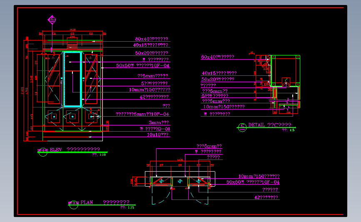Screen dimensions: 361x222
Task: Select the cyan center door panel in elevation
Action: (x=73, y=79)
